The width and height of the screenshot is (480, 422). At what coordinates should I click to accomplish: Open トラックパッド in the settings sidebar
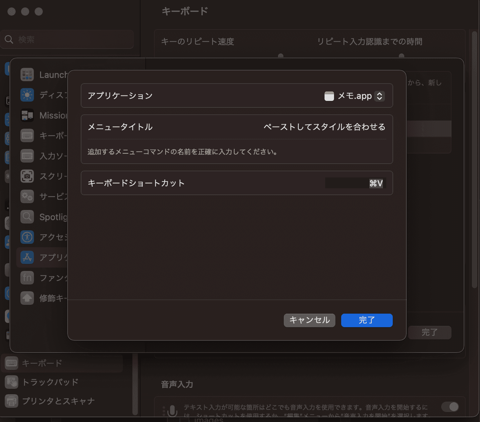coord(50,382)
